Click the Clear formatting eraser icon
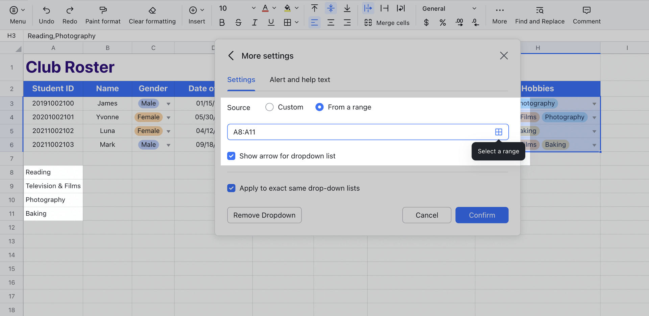This screenshot has width=649, height=316. pos(152,10)
